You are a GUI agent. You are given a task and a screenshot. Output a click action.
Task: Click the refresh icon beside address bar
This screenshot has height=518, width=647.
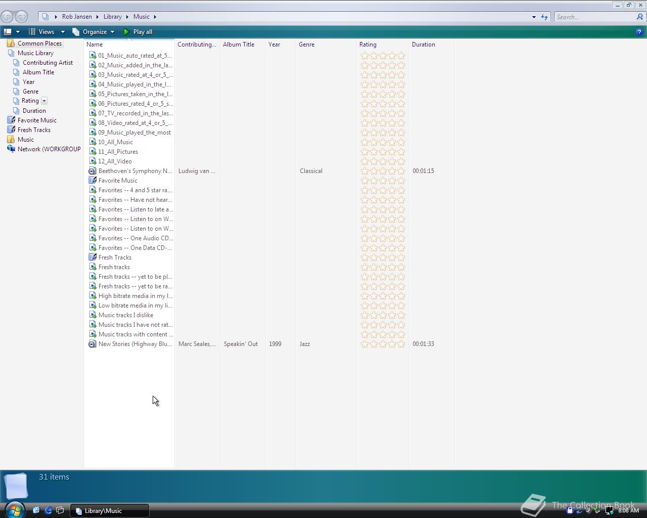point(544,17)
